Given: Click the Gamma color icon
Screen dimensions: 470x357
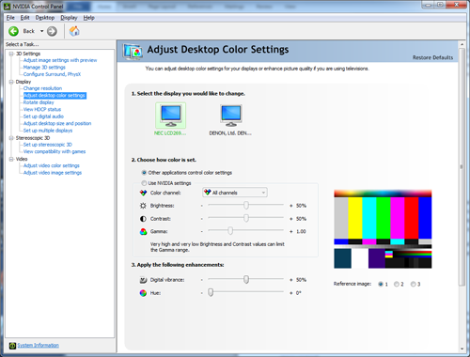Looking at the screenshot, I should pos(143,231).
